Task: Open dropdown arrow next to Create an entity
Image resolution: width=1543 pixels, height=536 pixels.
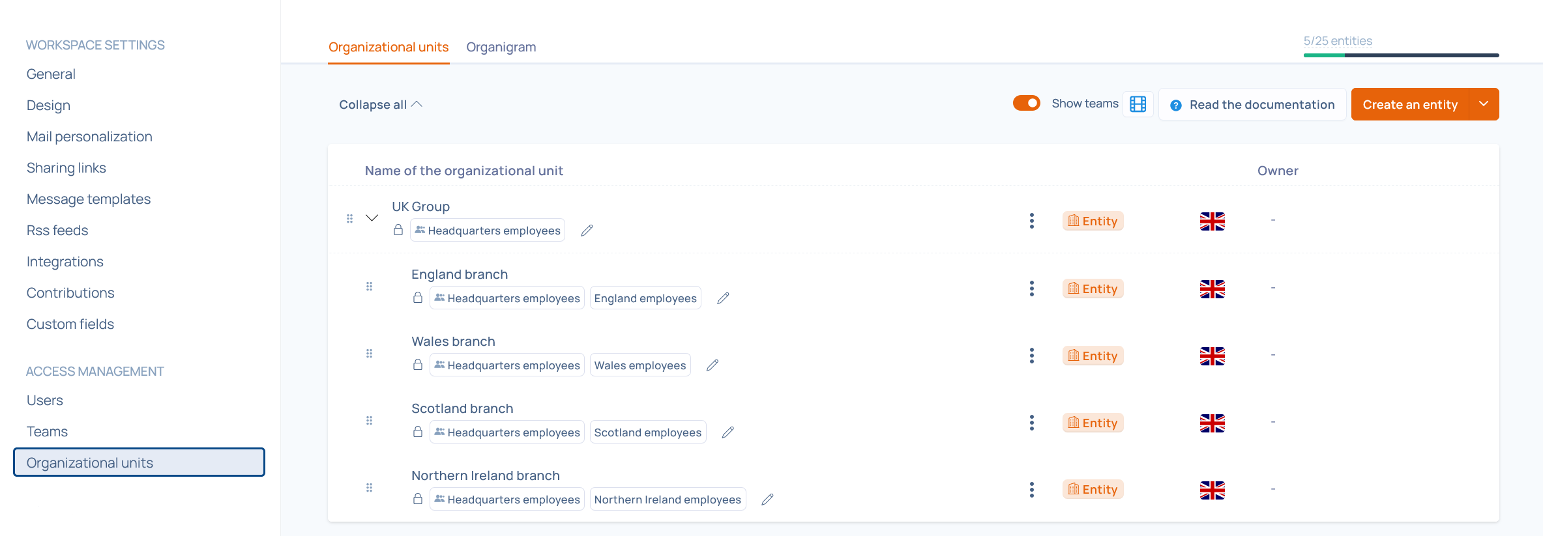Action: [1484, 104]
